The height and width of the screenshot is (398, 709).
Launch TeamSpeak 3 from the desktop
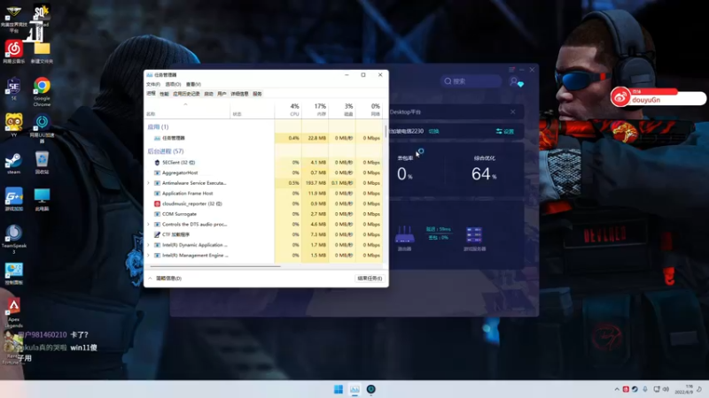point(13,239)
